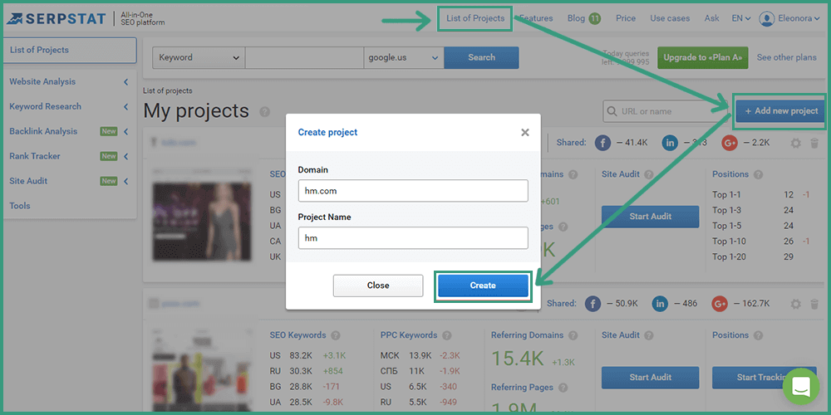The image size is (831, 415).
Task: Click List of projects breadcrumb text
Action: tap(168, 91)
